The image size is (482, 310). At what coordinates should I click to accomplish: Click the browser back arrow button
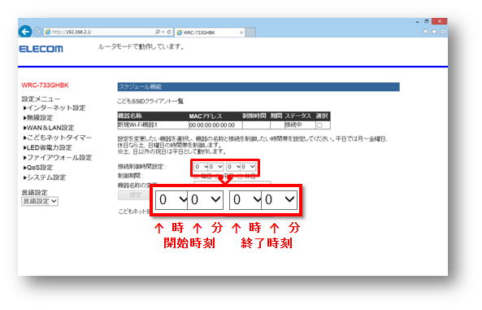click(x=25, y=32)
